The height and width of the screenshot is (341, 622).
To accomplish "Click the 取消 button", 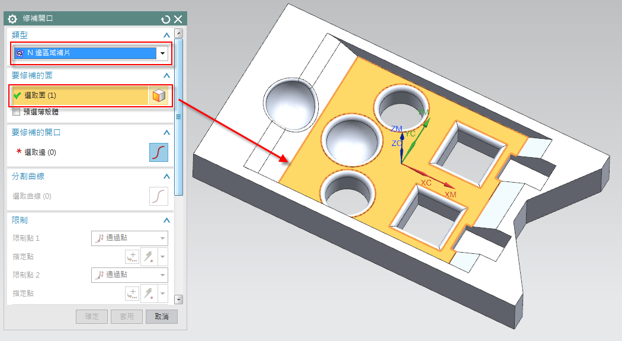I will pos(162,317).
